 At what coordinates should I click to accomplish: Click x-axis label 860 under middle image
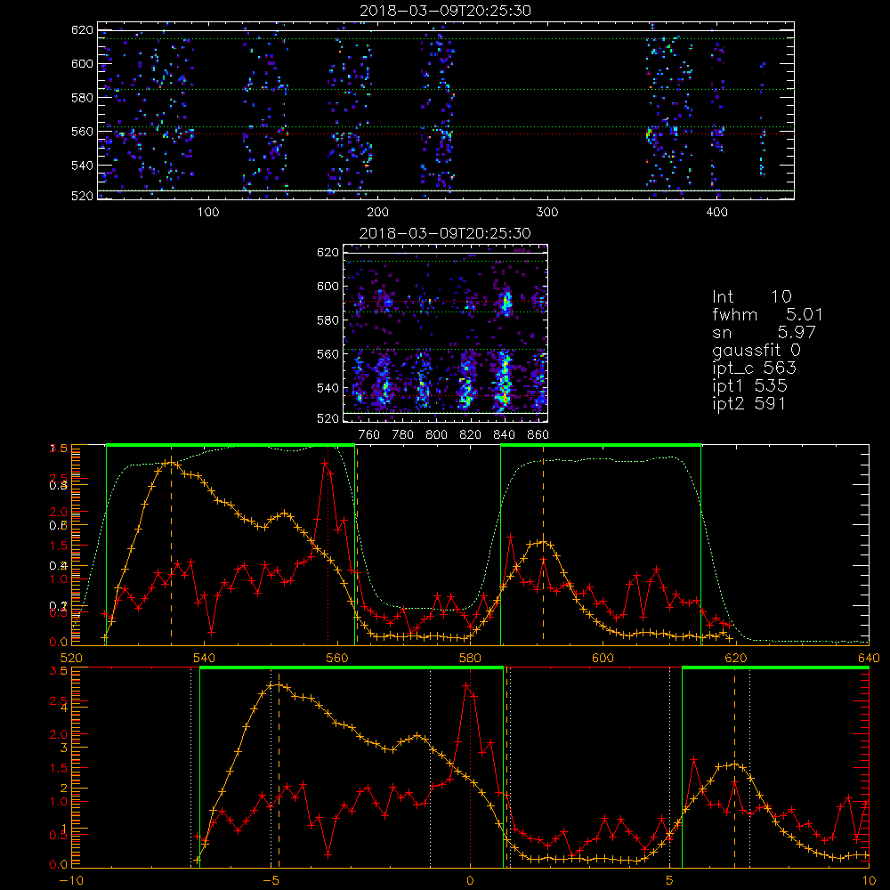pyautogui.click(x=538, y=435)
